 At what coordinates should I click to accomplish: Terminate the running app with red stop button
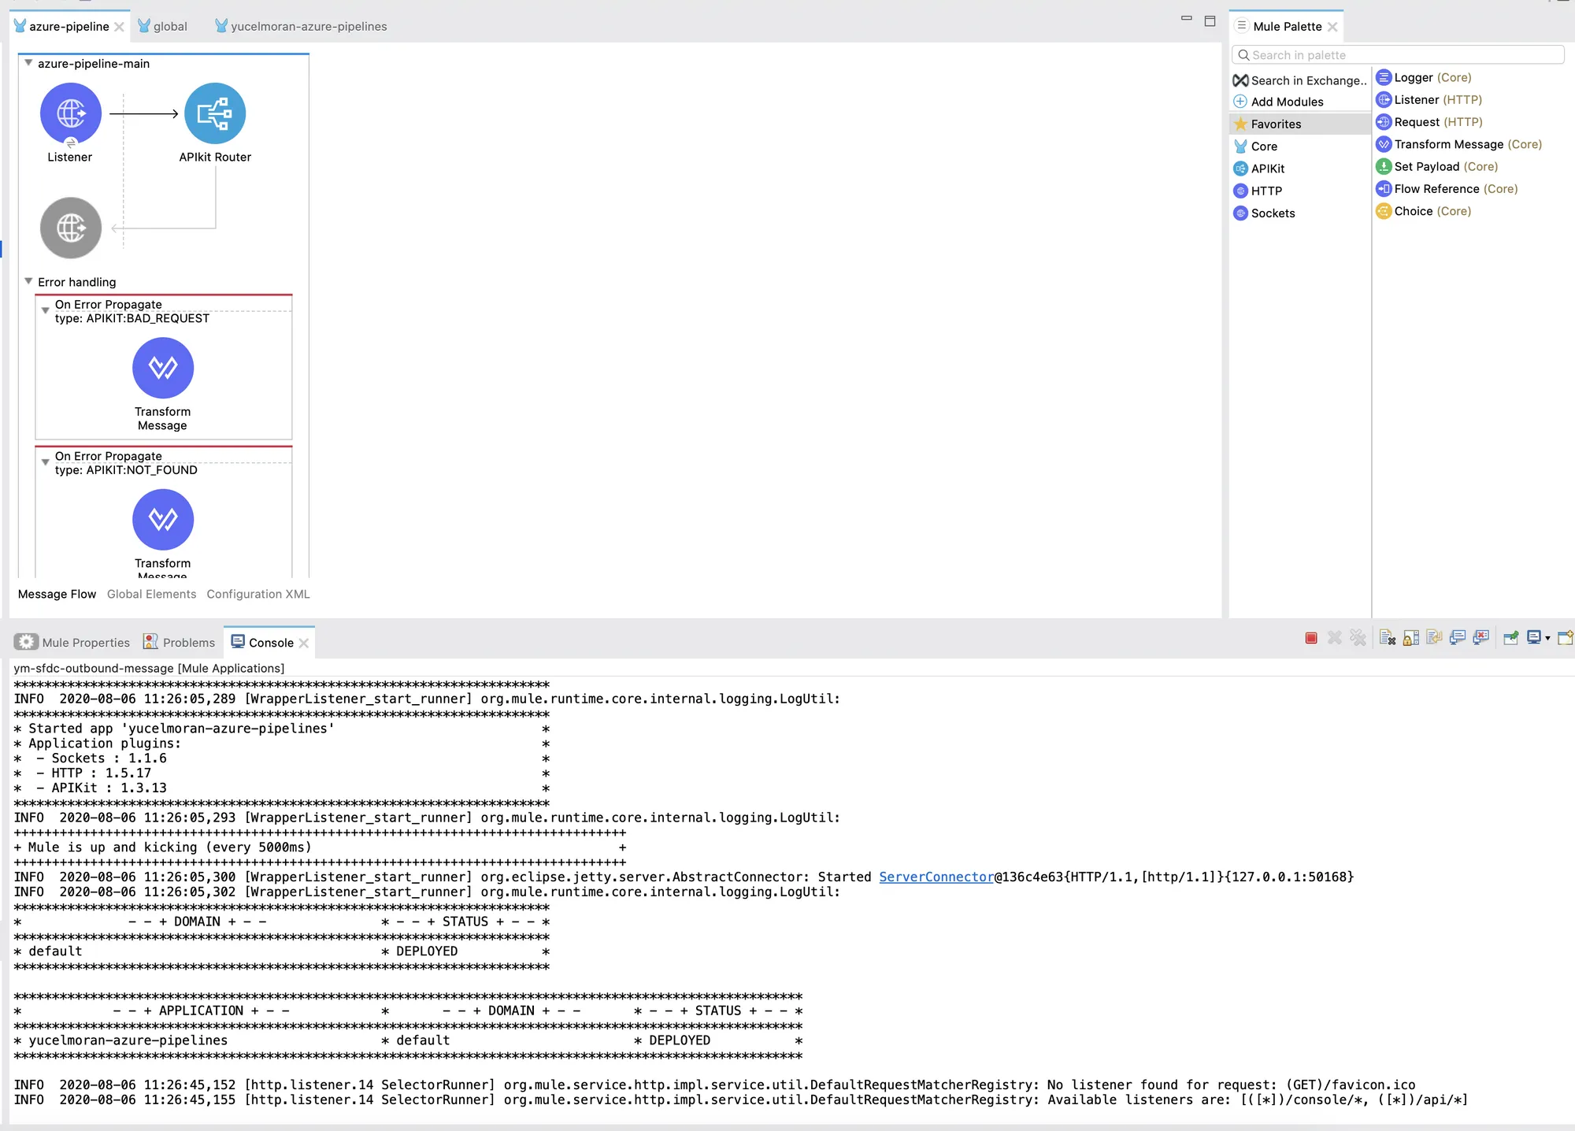(1311, 638)
